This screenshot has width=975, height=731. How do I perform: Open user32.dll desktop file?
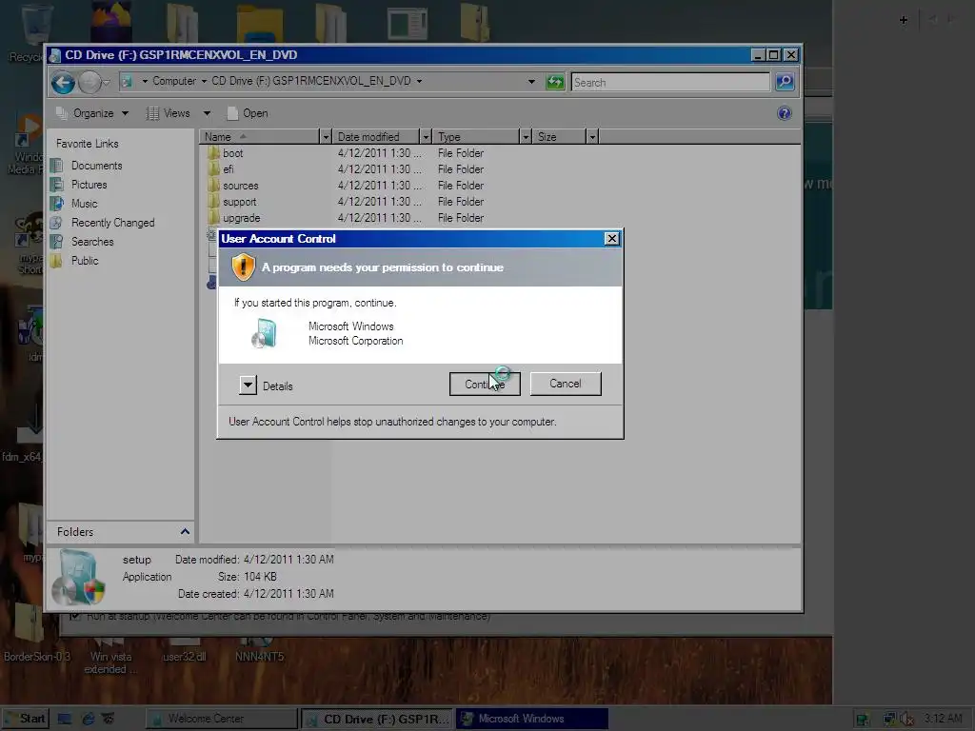pos(184,649)
